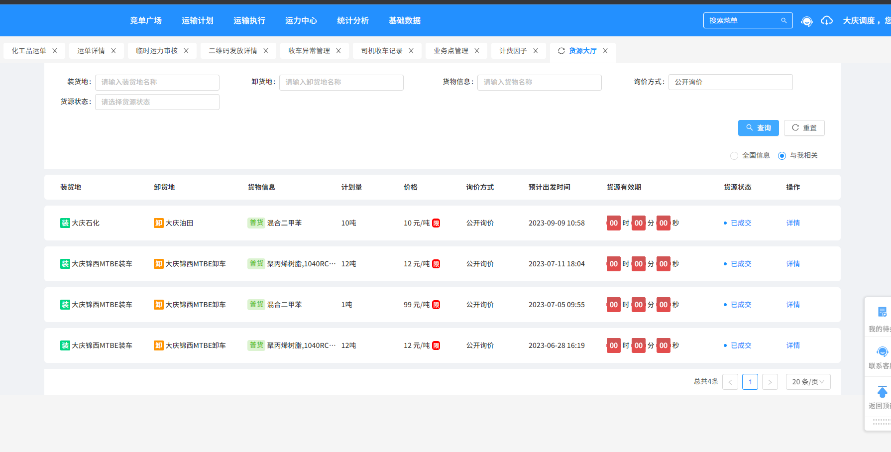Click the orange 卸 icon beside 大庆油田
The width and height of the screenshot is (891, 452).
pyautogui.click(x=159, y=223)
